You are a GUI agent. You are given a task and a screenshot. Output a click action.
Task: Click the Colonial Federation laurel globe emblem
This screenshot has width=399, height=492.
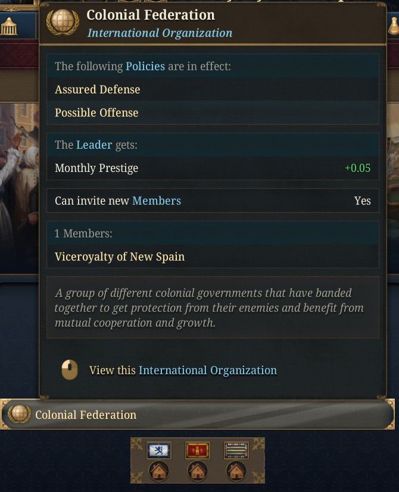point(63,23)
